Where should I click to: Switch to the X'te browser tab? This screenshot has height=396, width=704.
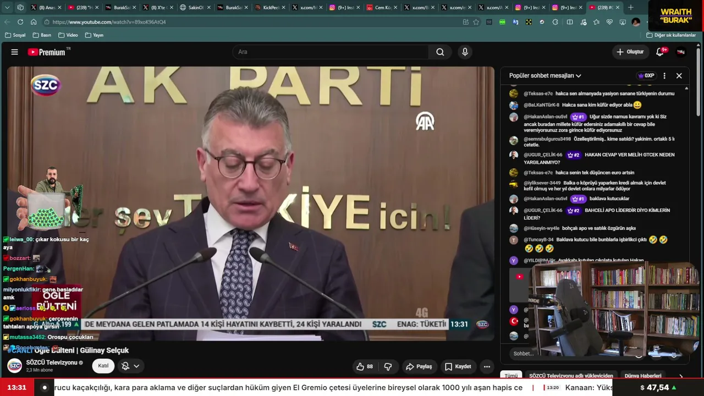coord(158,8)
